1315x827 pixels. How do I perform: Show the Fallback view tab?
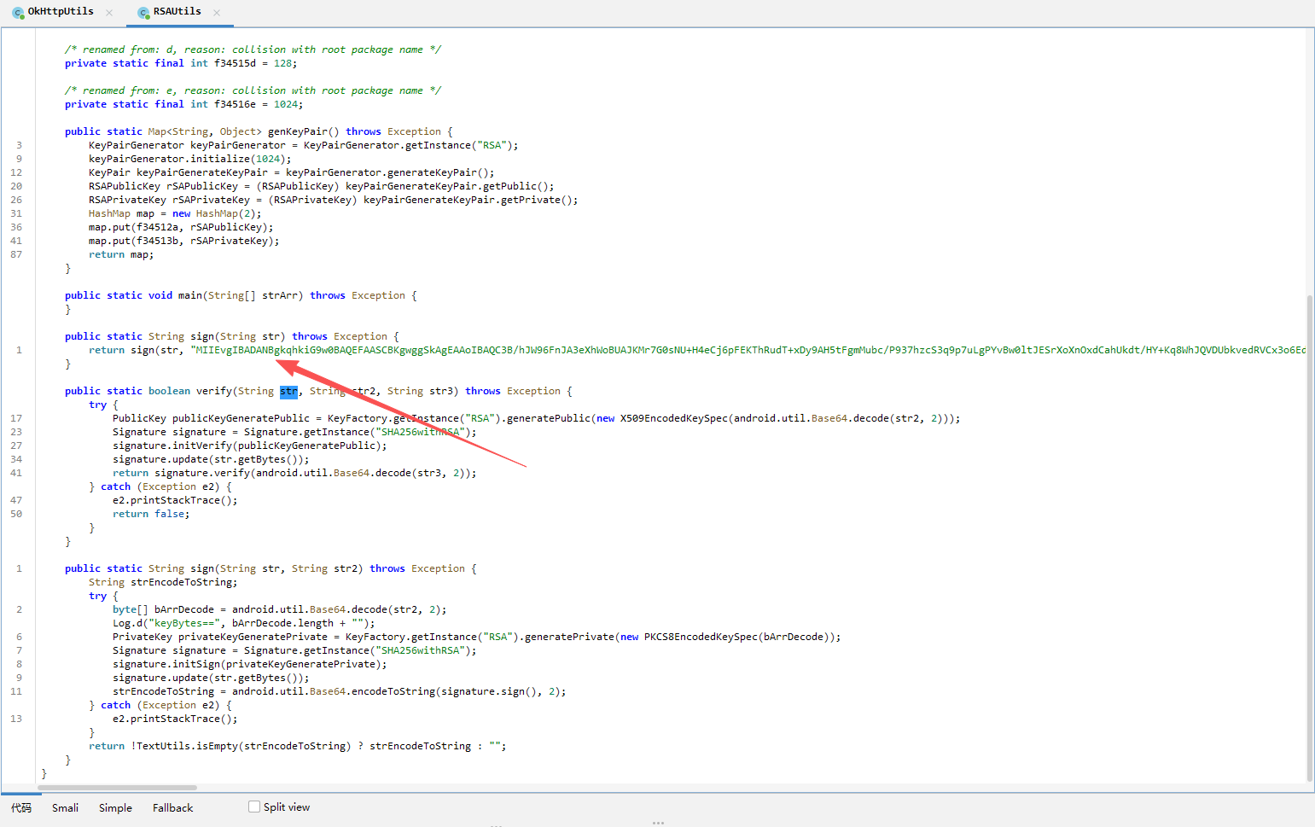click(172, 807)
